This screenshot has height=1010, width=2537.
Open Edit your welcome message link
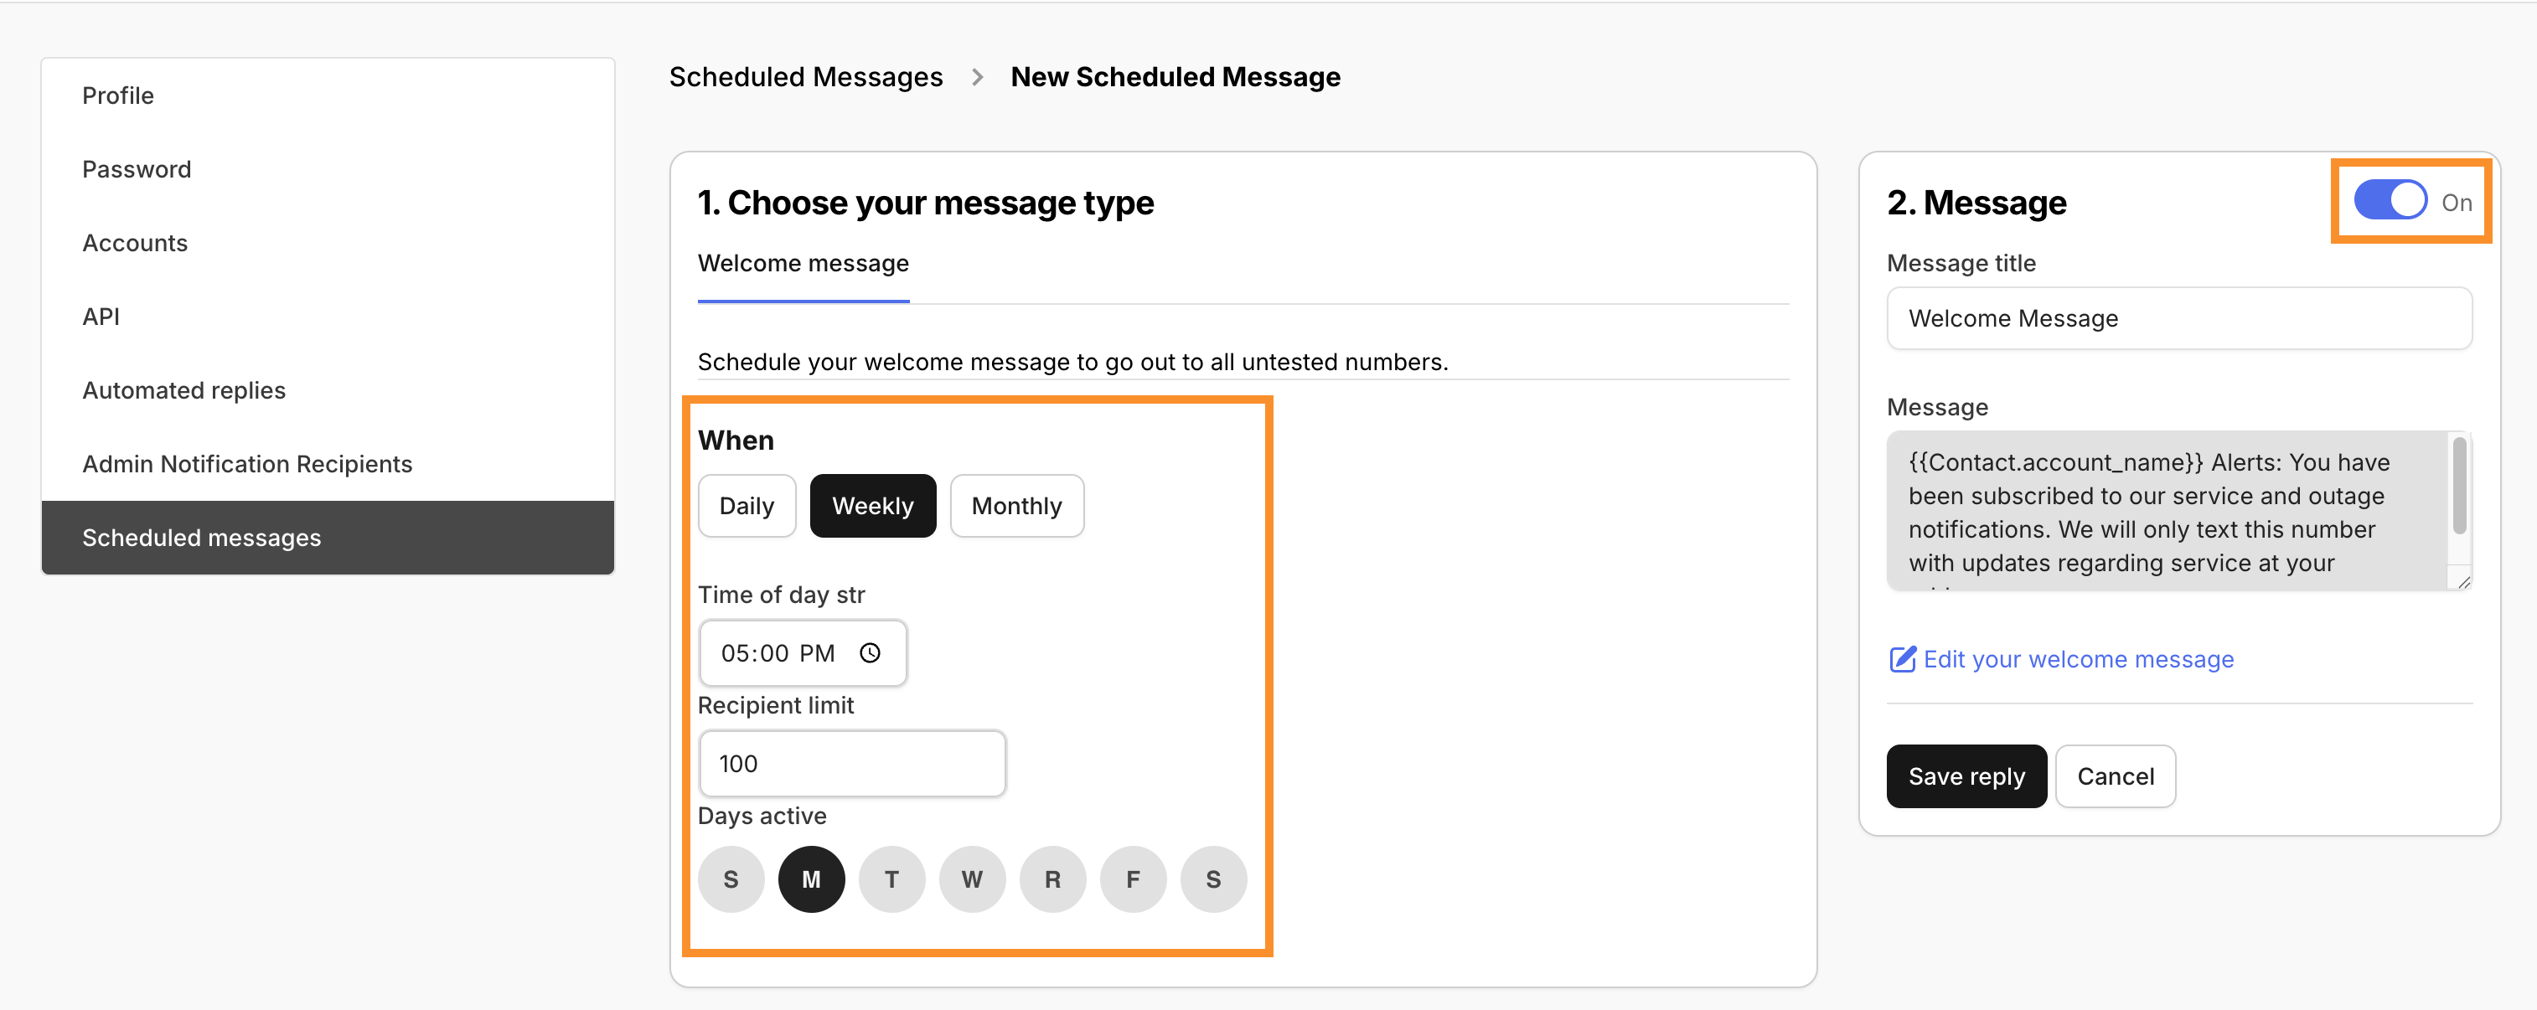[x=2078, y=660]
